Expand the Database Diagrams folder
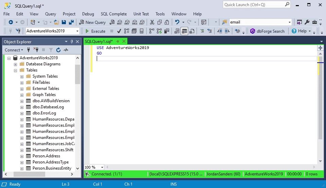Image resolution: width=326 pixels, height=188 pixels. [x=16, y=64]
